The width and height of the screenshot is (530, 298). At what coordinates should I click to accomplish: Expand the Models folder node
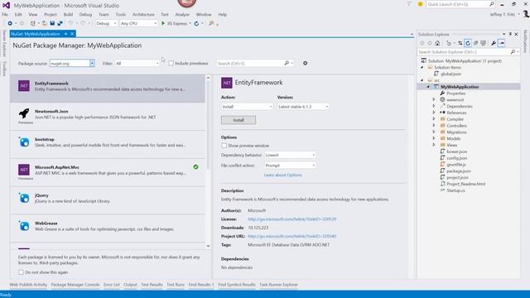tap(434, 138)
